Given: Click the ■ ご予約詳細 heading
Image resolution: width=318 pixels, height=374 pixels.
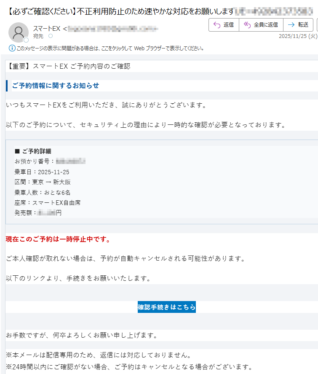Looking at the screenshot, I should tap(33, 151).
